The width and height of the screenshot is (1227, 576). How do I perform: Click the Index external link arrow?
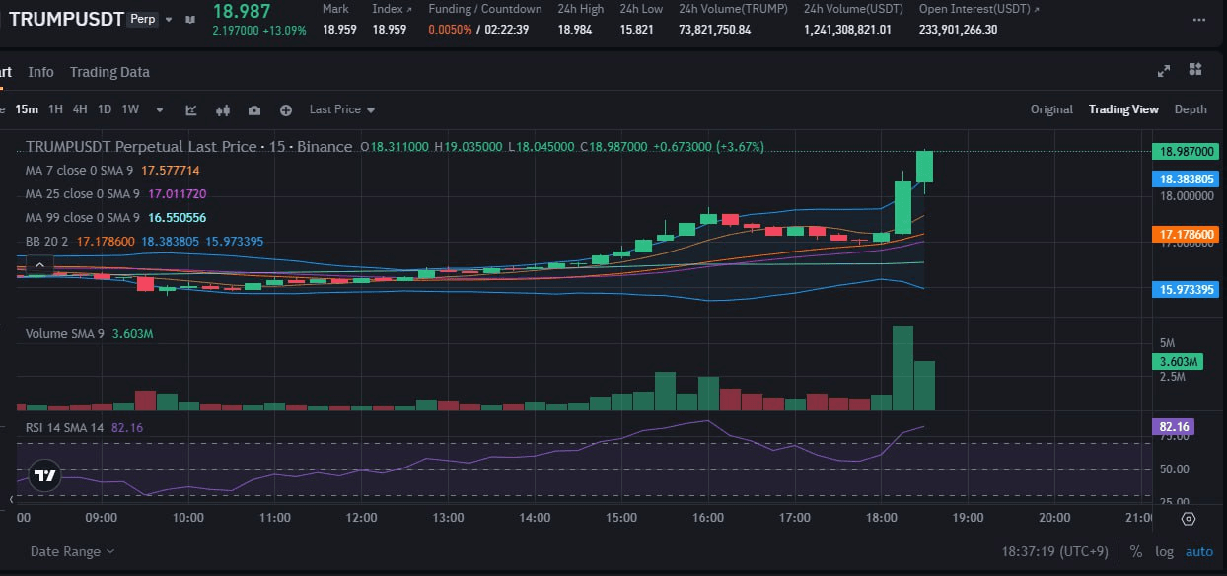[409, 9]
